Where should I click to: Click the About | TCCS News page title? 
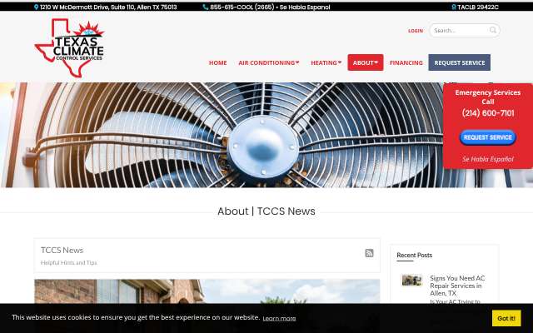click(266, 211)
